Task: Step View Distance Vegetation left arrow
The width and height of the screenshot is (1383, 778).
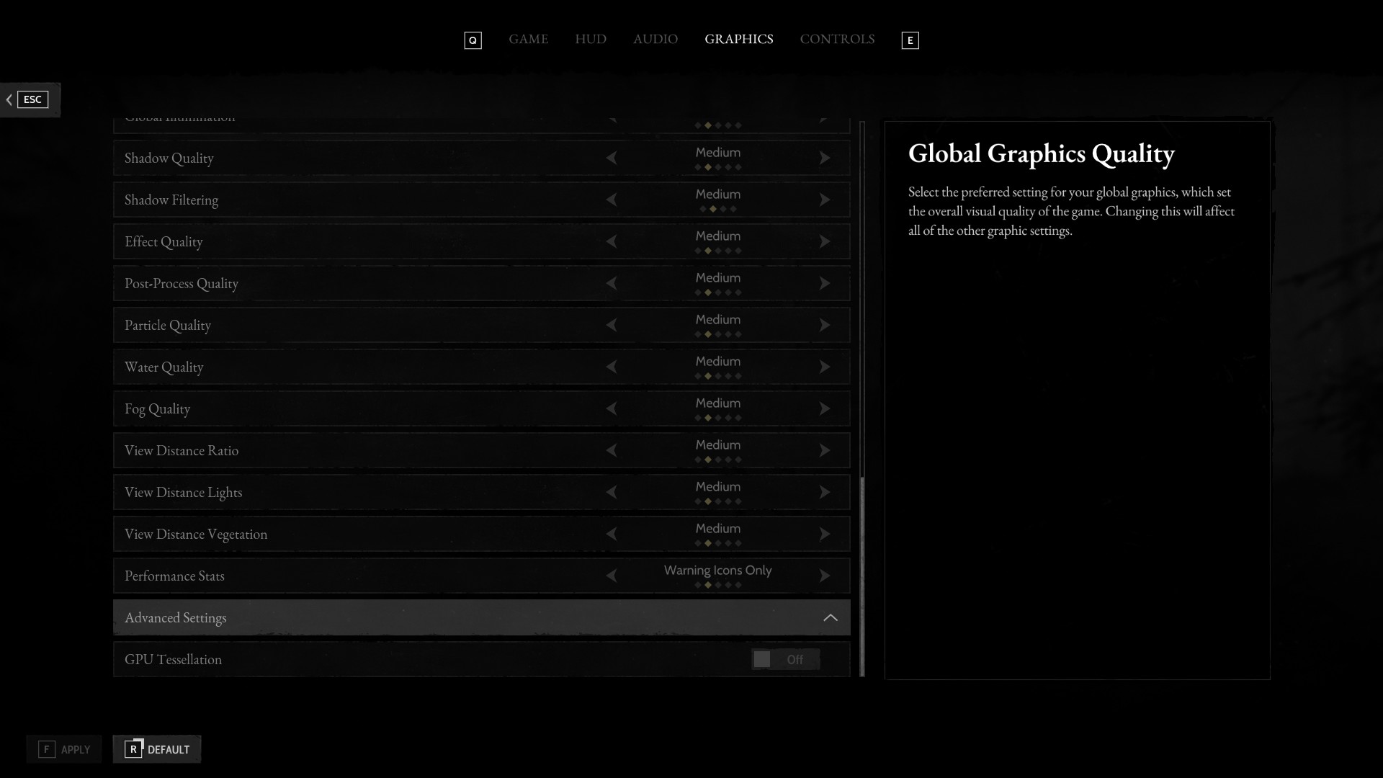Action: tap(612, 534)
